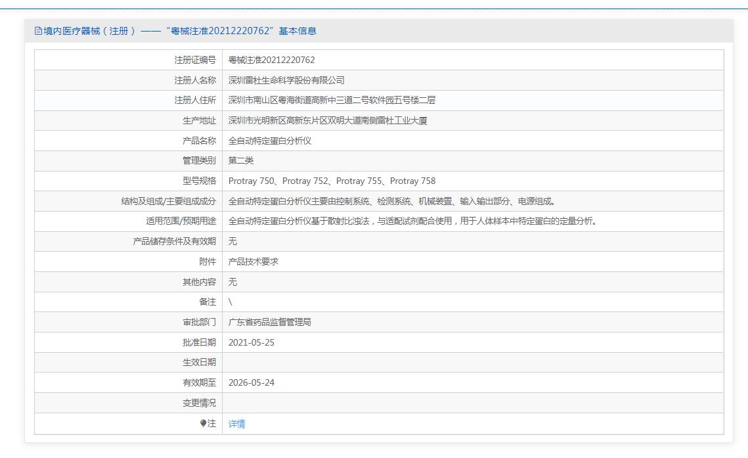
Task: Click registrant name 深圳雷杜生命科学股份有限公司
Action: 286,80
